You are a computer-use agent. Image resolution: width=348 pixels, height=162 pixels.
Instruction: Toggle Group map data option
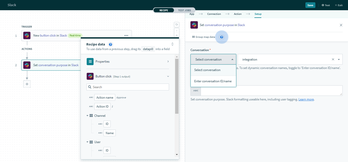[203, 37]
